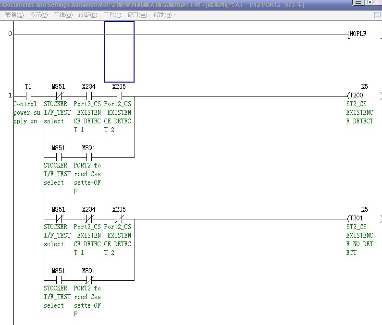This screenshot has height=325, width=382.
Task: Select normally-open X234 contact on T200 rung
Action: click(88, 96)
